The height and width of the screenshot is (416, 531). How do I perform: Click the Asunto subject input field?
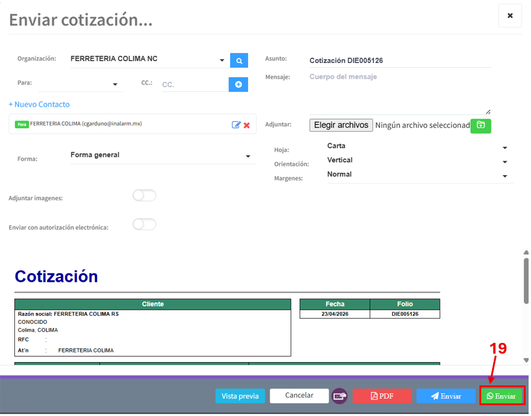[400, 61]
